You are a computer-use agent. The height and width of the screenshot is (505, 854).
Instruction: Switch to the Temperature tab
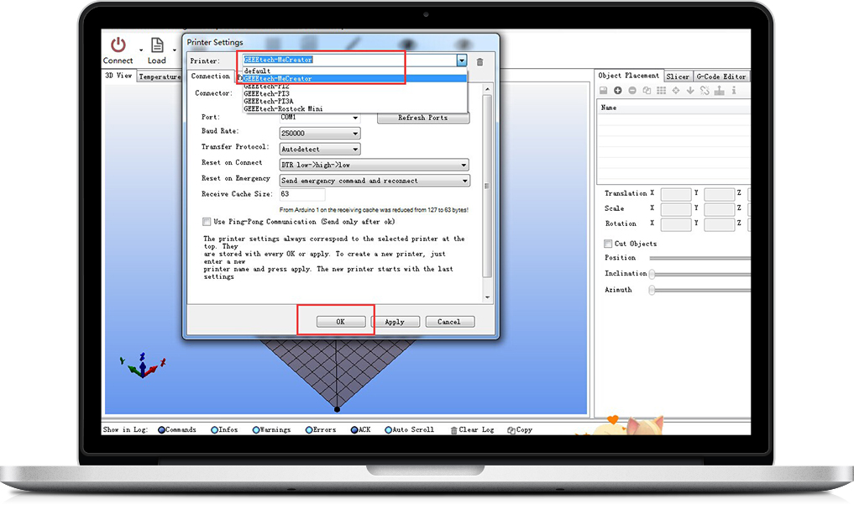159,76
